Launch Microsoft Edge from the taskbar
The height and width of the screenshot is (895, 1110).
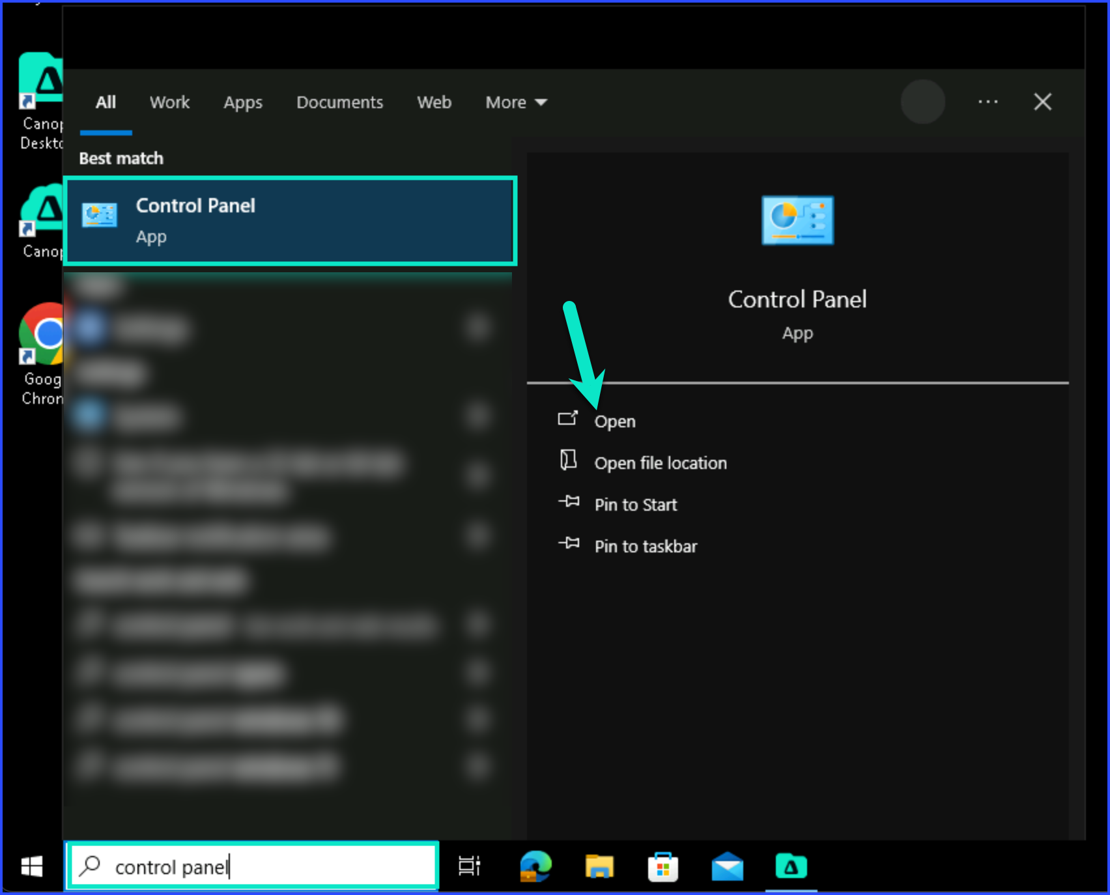535,866
